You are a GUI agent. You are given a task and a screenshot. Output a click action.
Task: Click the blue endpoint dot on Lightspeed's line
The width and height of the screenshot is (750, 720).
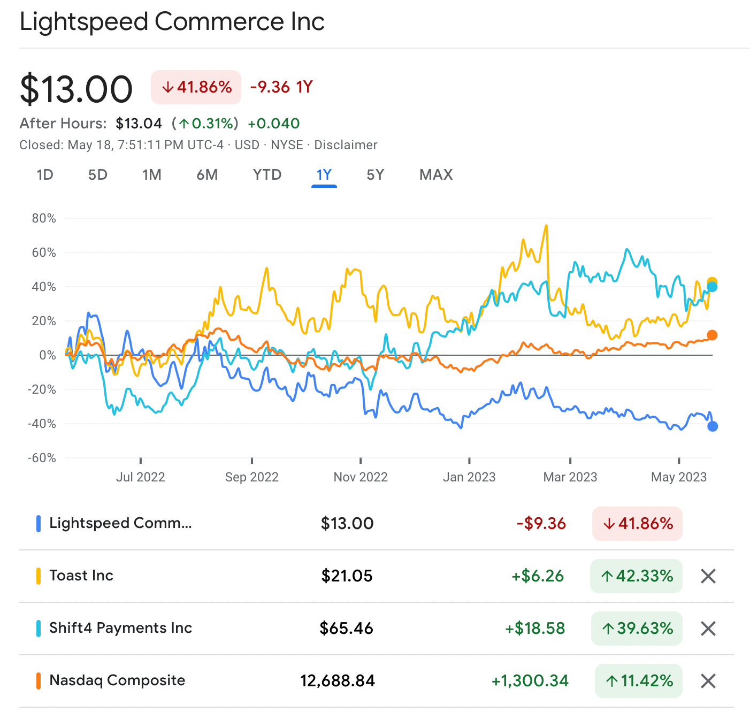pyautogui.click(x=713, y=427)
